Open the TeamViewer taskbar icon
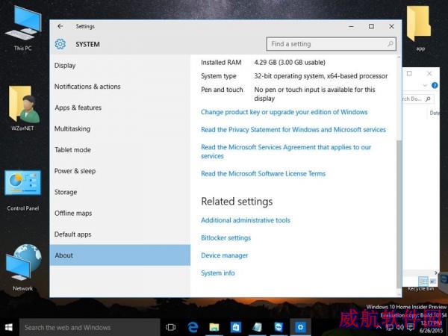Image resolution: width=448 pixels, height=336 pixels. pos(279,328)
